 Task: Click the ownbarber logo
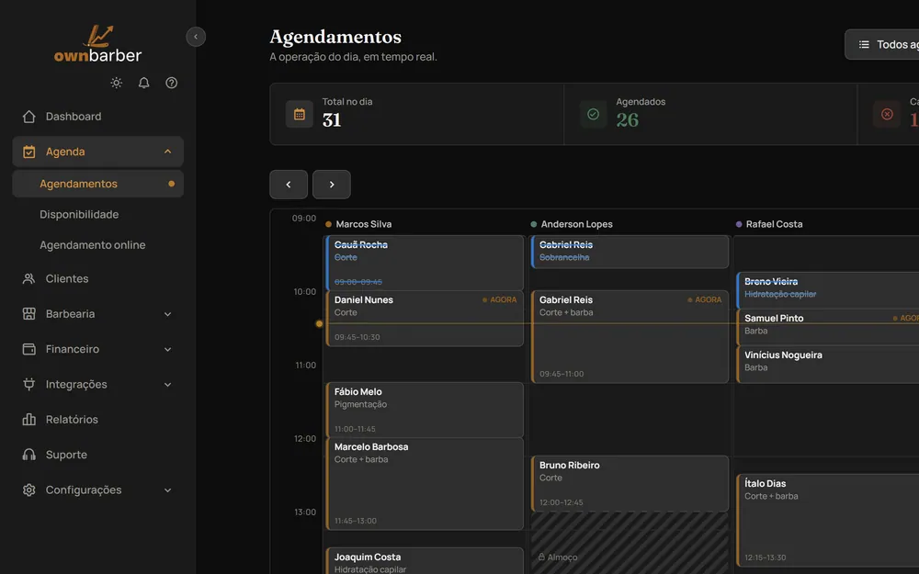pos(98,44)
